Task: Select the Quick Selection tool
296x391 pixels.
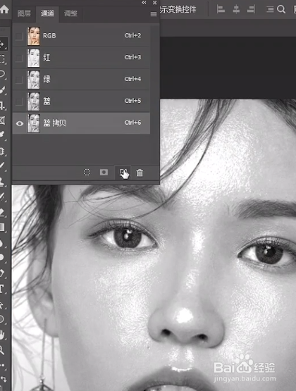Action: click(2, 90)
